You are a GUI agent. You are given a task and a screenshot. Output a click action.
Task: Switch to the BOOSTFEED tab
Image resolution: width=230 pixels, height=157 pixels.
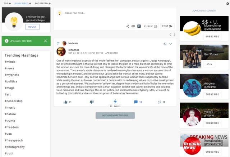[41, 3]
